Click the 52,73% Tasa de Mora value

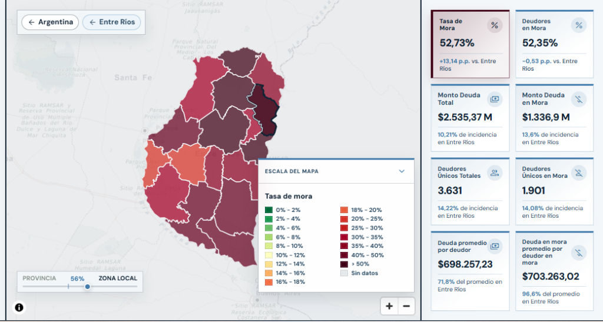(457, 43)
